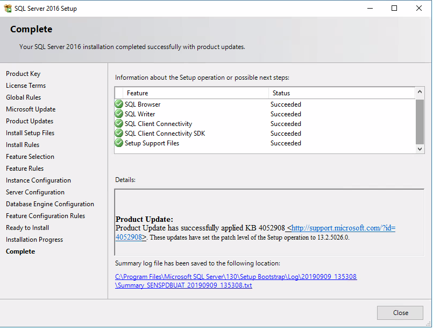
Task: Click the SQL Server Setup icon in the title bar
Action: tap(8, 8)
